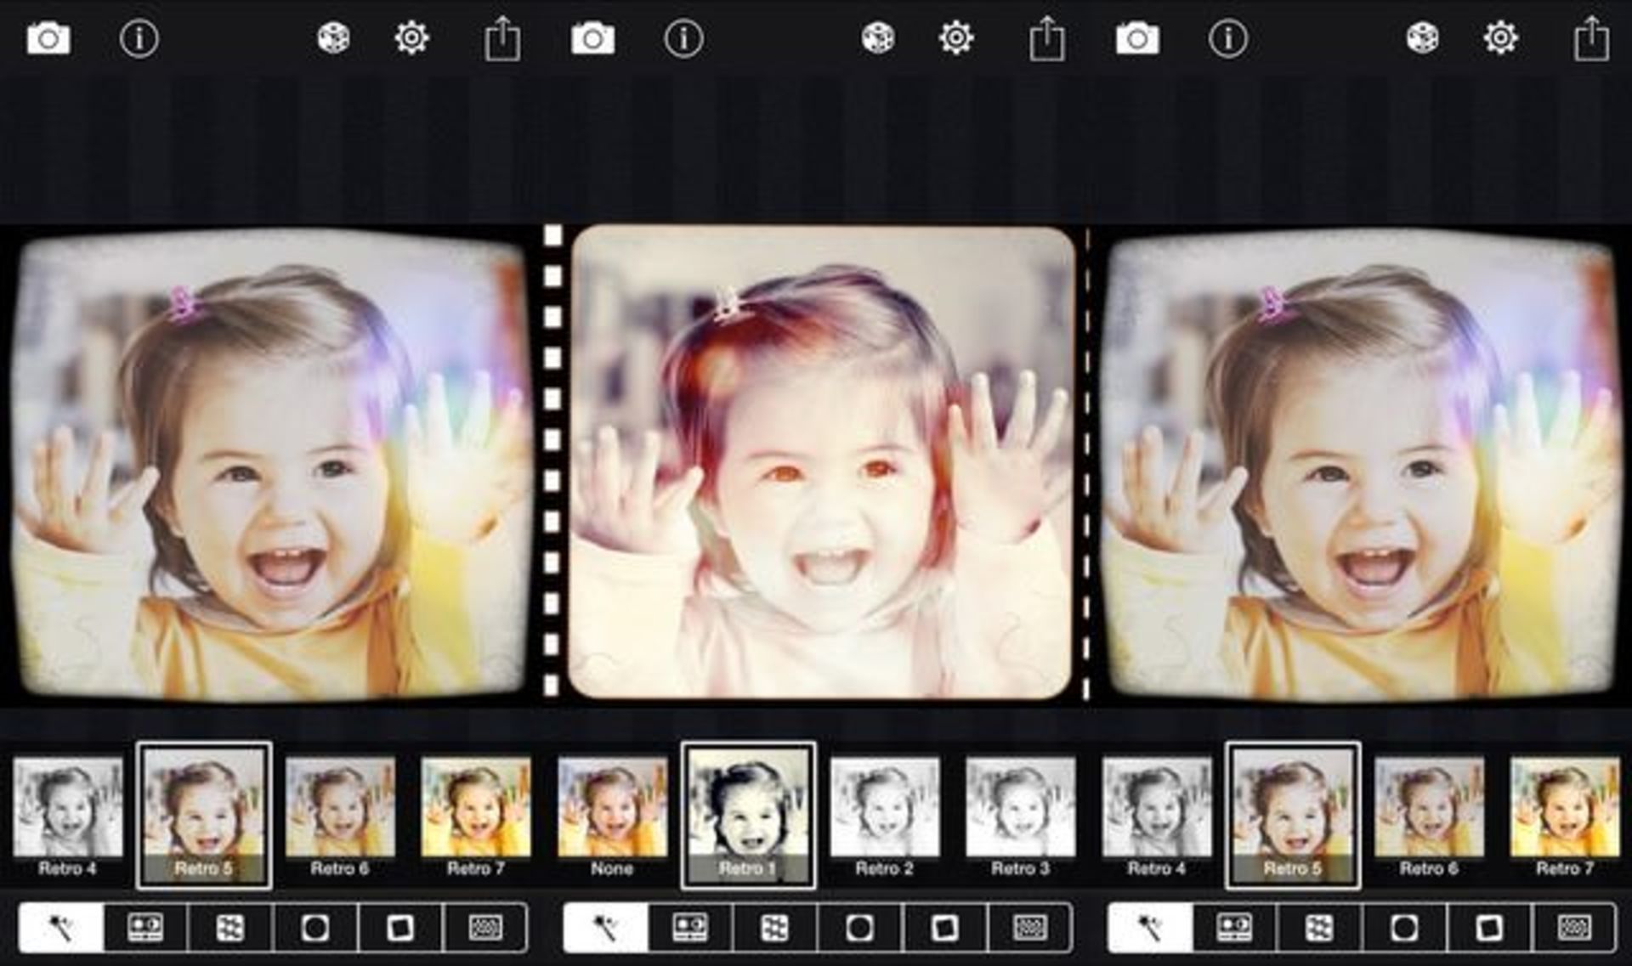Viewport: 1632px width, 966px height.
Task: Select the magic wand tab in the middle screen
Action: tap(606, 928)
